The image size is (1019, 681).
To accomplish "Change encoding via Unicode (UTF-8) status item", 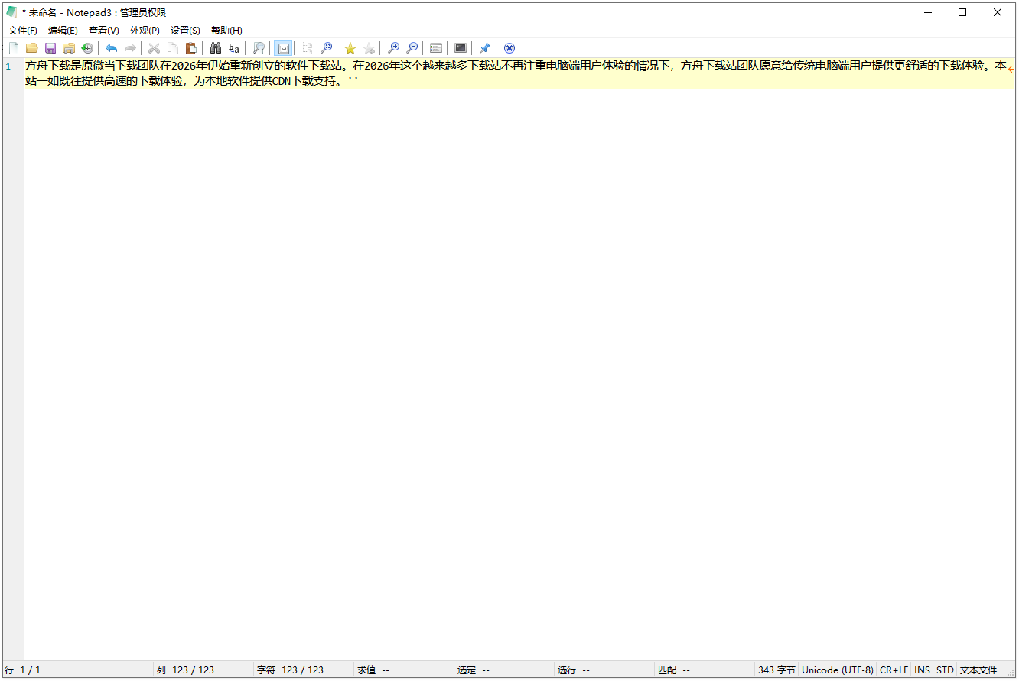I will pos(837,670).
